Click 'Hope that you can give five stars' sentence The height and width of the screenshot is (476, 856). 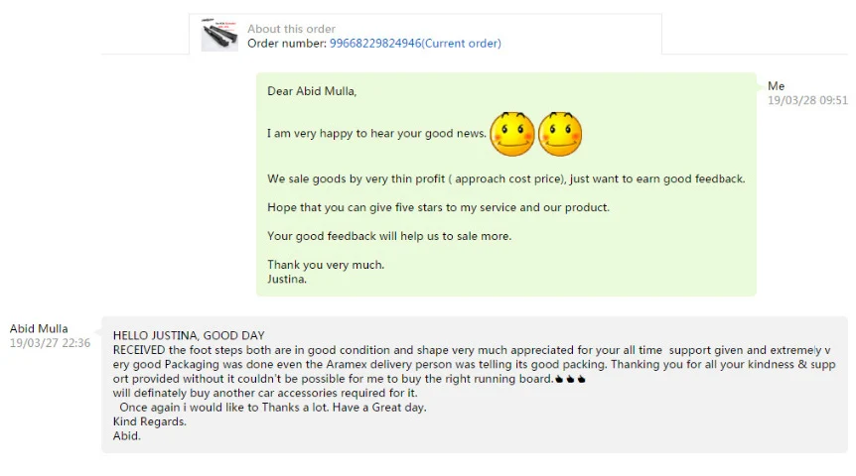[438, 207]
